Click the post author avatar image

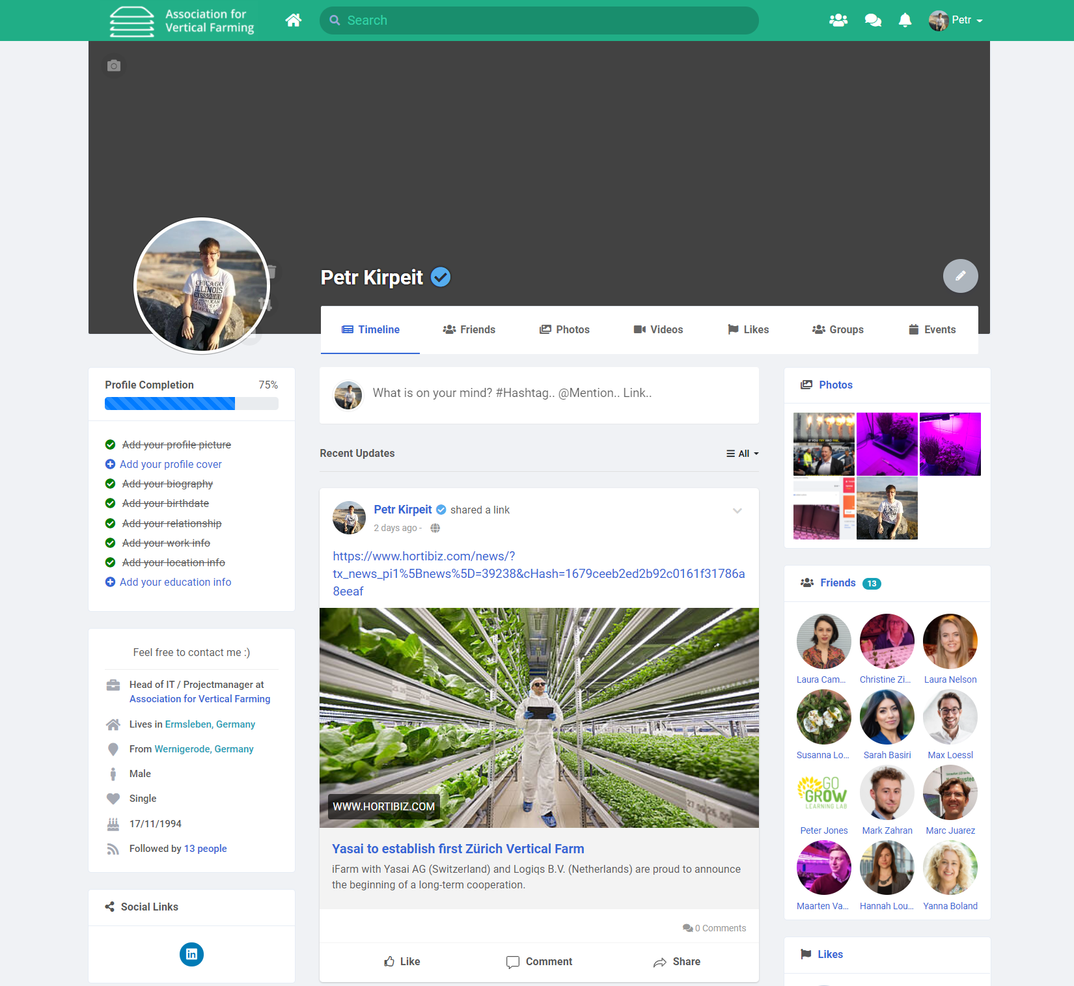tap(350, 517)
